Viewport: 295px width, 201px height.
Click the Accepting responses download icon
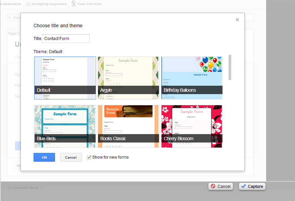[29, 4]
